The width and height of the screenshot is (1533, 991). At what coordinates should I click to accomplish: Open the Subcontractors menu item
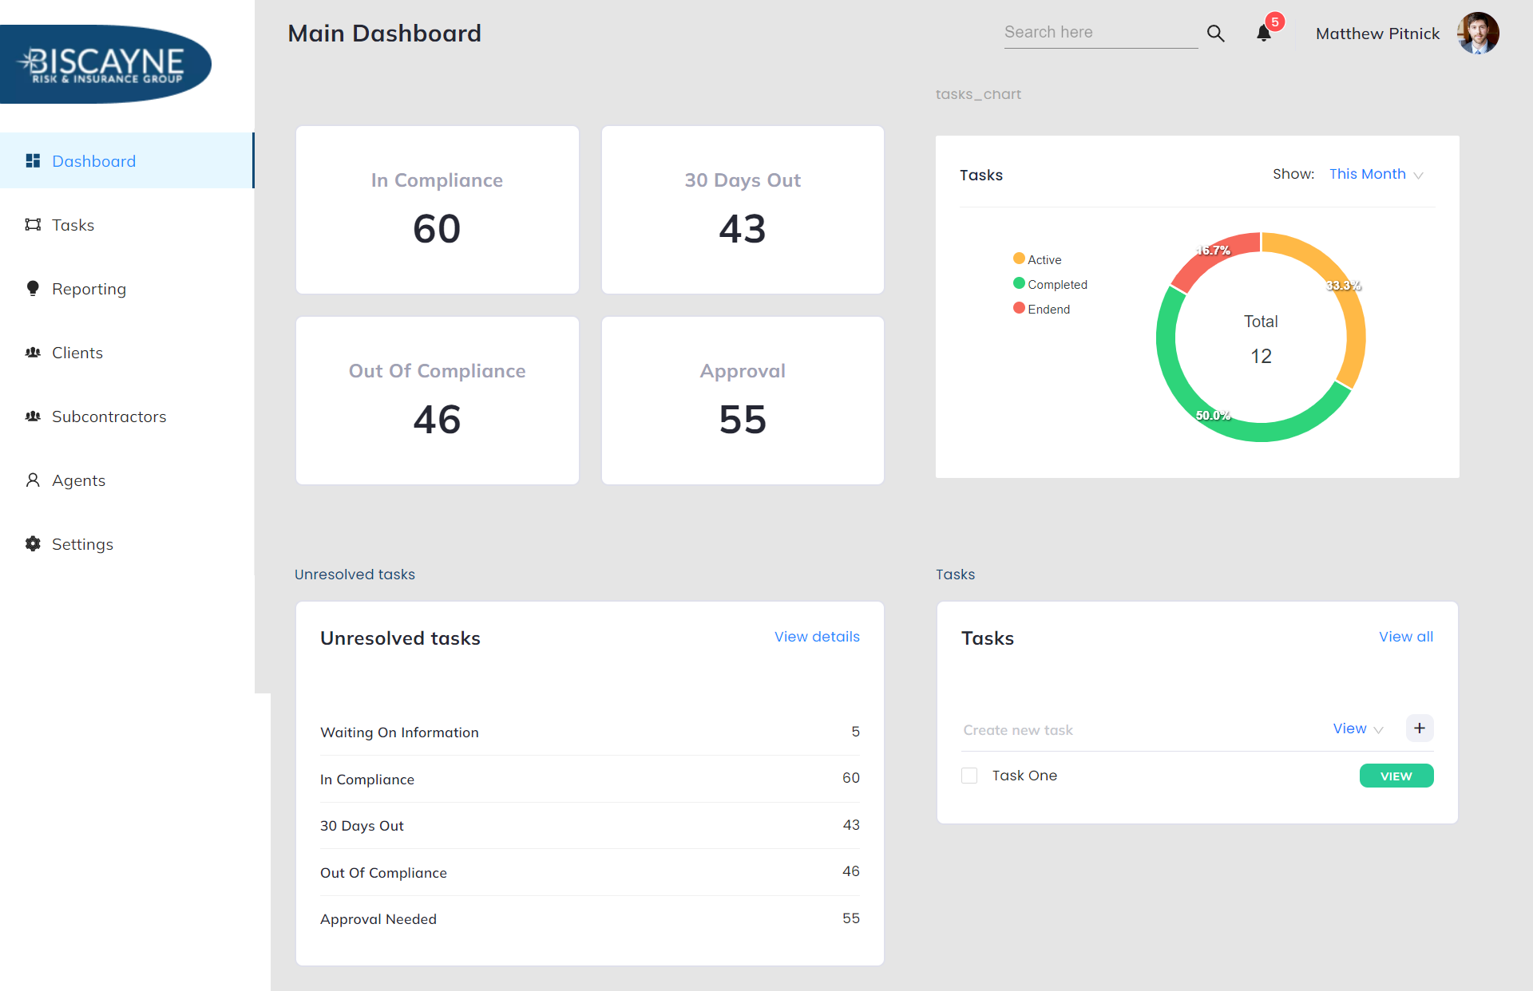point(109,417)
